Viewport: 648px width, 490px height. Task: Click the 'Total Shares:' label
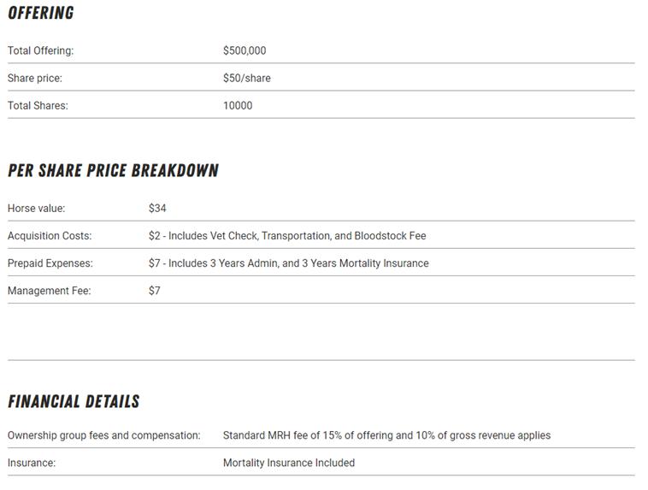(x=38, y=105)
